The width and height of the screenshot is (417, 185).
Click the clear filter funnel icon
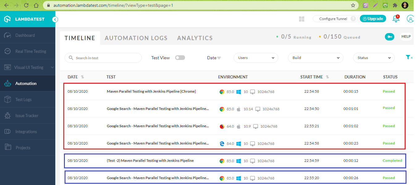click(409, 57)
